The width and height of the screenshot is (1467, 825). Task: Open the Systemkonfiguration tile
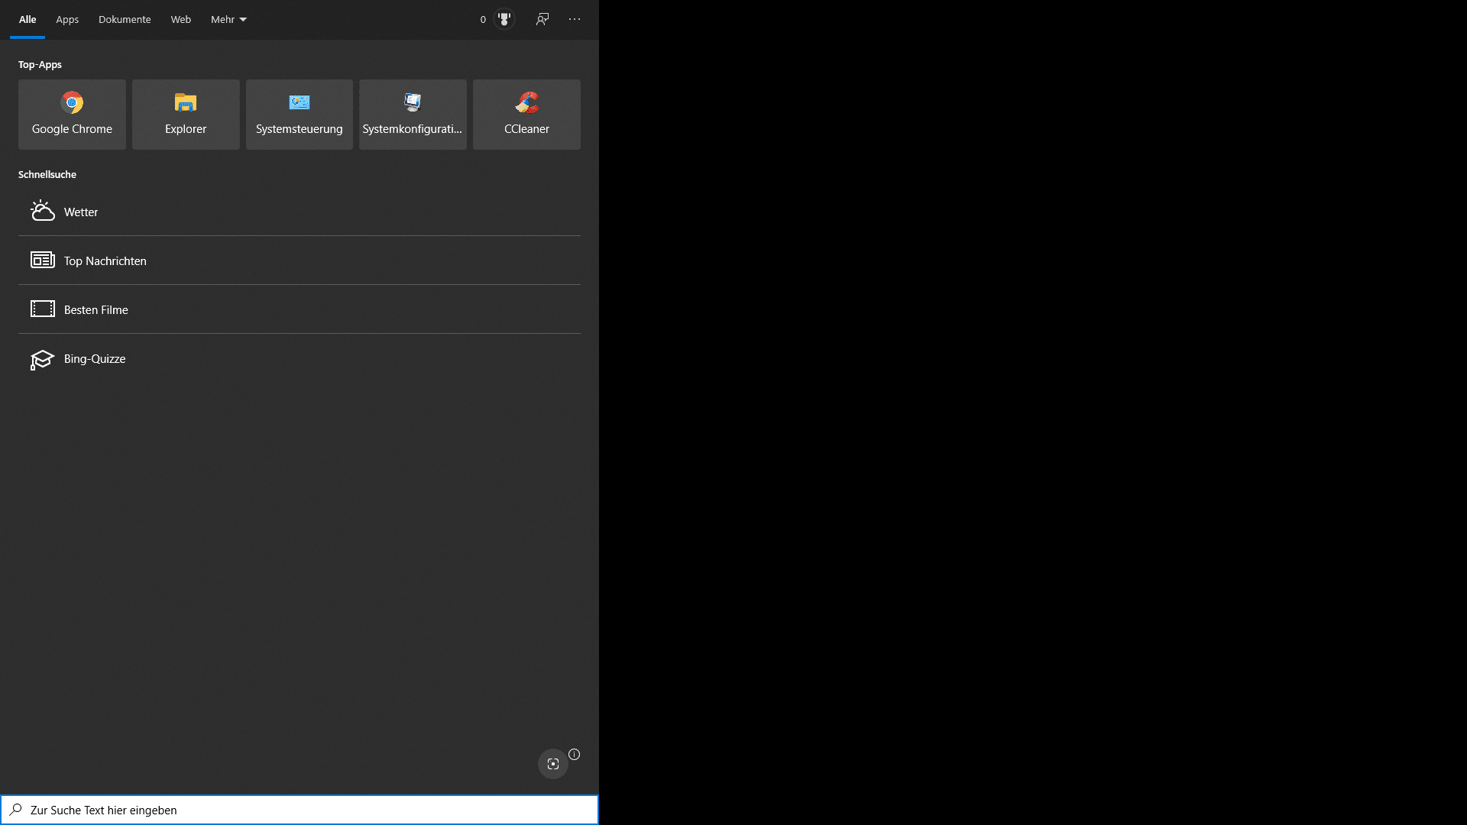(x=413, y=115)
